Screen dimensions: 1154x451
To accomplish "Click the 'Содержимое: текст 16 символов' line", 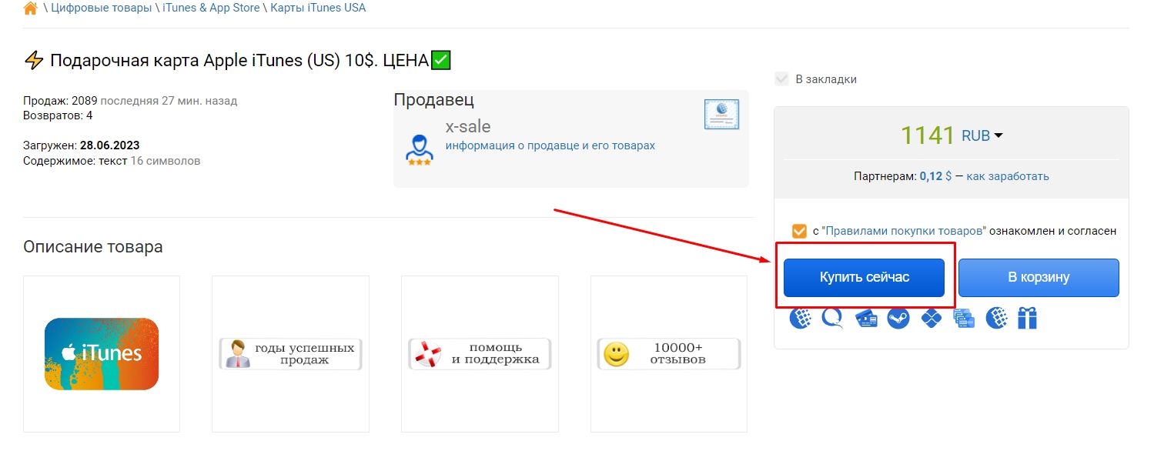I will (x=112, y=161).
